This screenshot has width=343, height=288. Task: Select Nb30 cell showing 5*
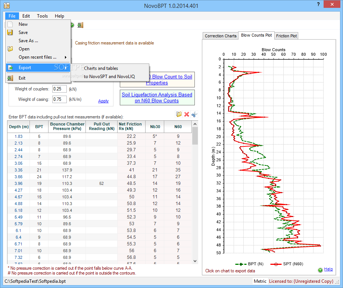pos(155,136)
